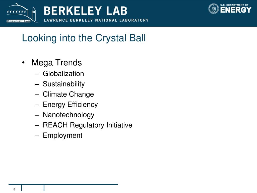257x193 pixels.
Task: Select the Looking into the Crystal Ball heading
Action: click(84, 38)
